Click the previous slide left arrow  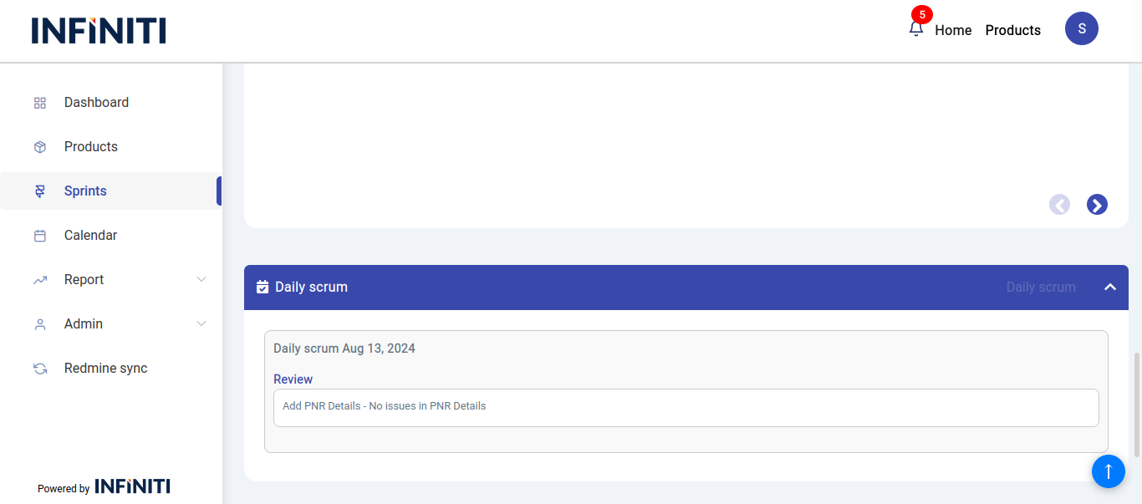click(1059, 205)
